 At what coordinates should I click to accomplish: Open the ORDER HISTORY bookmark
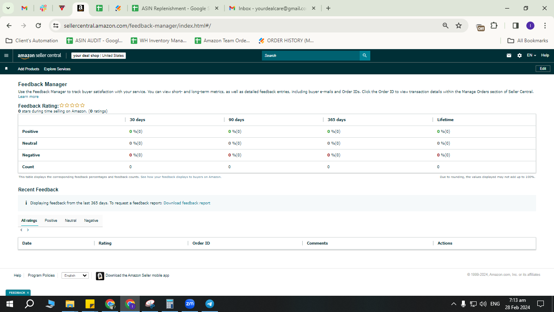point(286,41)
